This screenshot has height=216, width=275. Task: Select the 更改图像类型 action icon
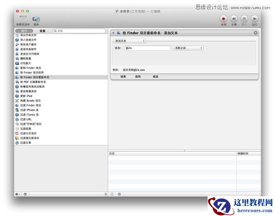pos(17,91)
